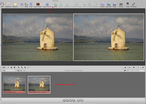Screen dimensions: 146x104
Task: Click the Rotate tool in tool strip
Action: point(8,67)
